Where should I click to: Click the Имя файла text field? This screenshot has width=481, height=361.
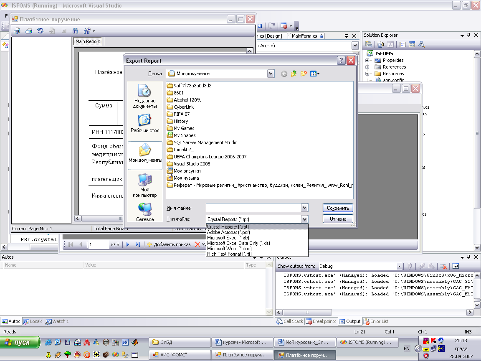tap(253, 208)
